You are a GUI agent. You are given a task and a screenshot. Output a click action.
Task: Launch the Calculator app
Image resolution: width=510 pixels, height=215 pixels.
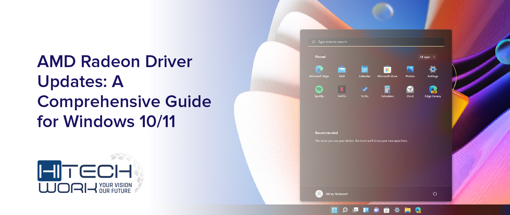click(x=387, y=91)
